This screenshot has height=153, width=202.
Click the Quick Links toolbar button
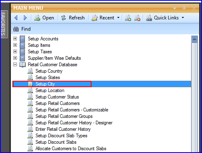click(x=162, y=18)
